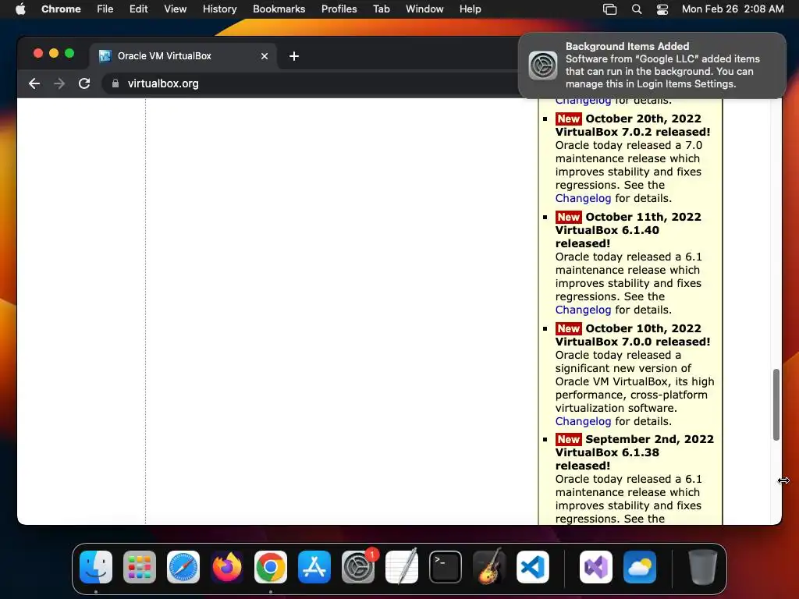Viewport: 799px width, 599px height.
Task: Open the Changelog link for VirtualBox 7.0.2
Action: [x=583, y=198]
